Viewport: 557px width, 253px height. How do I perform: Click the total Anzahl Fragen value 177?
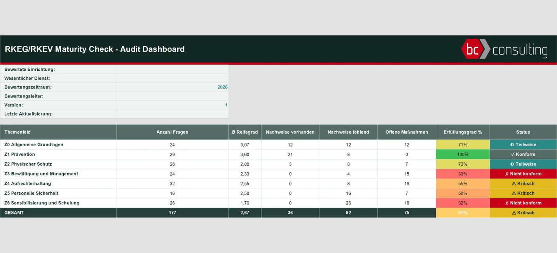coord(172,213)
